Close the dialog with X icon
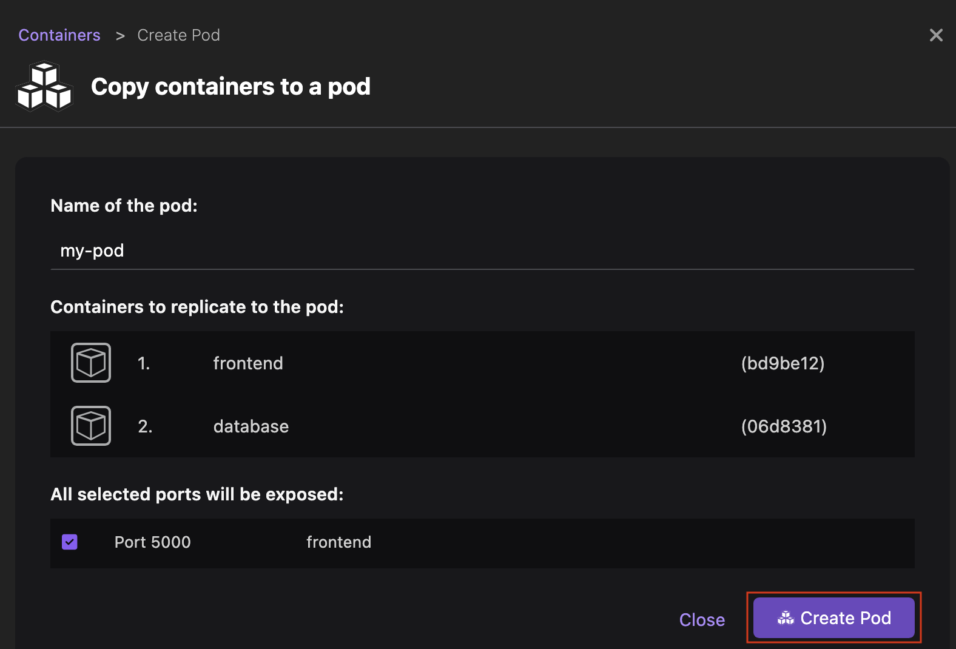956x649 pixels. coord(936,35)
